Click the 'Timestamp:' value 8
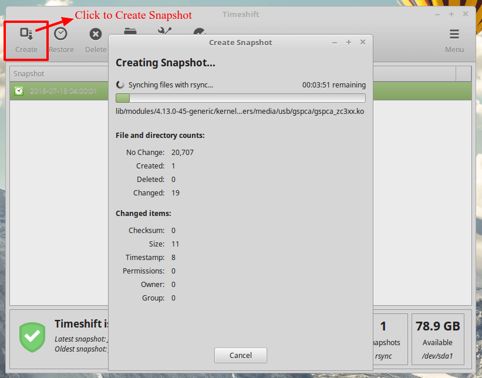The image size is (482, 378). pos(173,258)
